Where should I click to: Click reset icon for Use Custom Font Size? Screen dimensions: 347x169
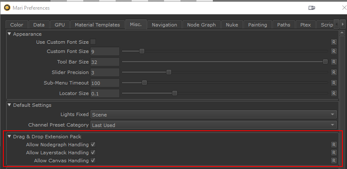click(334, 42)
